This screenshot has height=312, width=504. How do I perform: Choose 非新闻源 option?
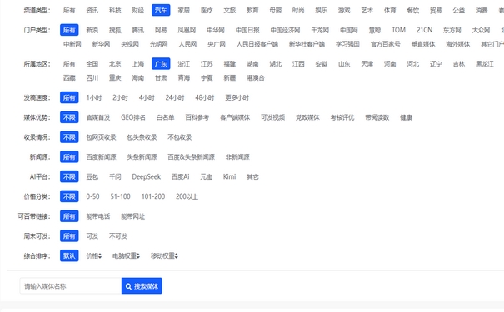[x=237, y=157]
